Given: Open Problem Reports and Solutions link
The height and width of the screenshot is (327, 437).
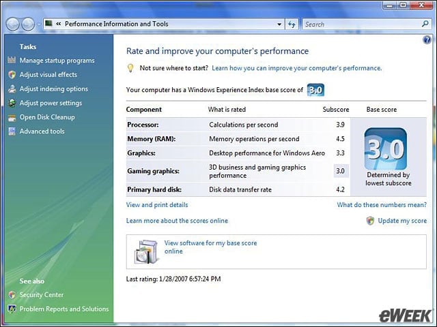Looking at the screenshot, I should (x=64, y=309).
